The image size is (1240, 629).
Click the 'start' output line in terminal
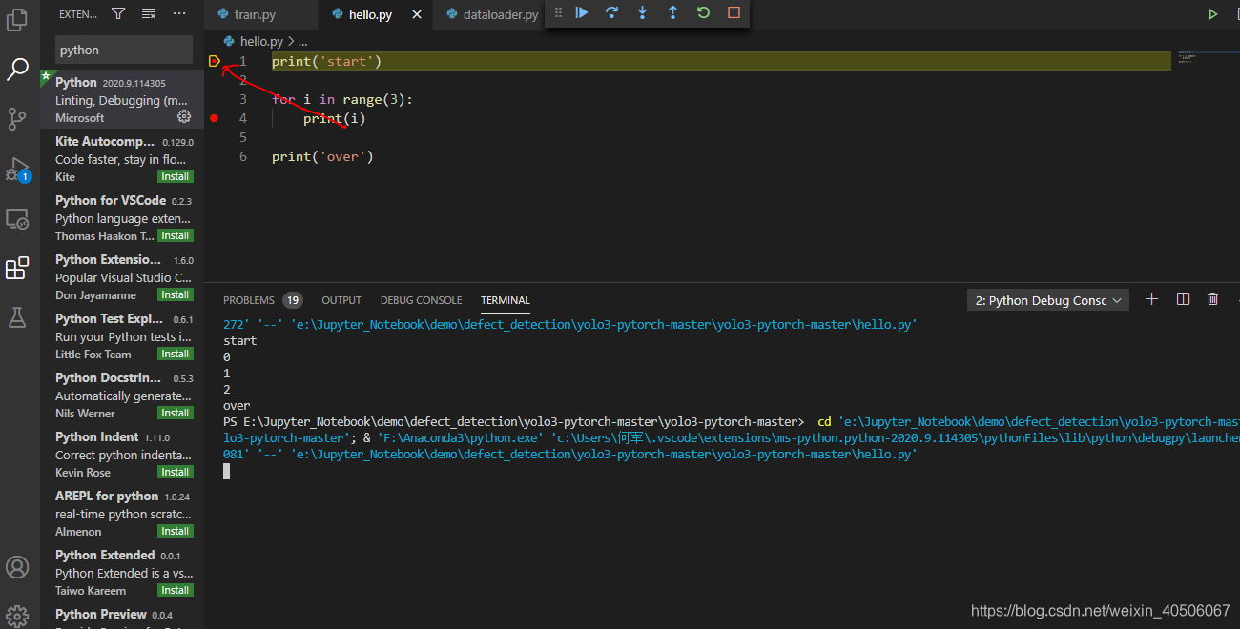click(x=239, y=340)
